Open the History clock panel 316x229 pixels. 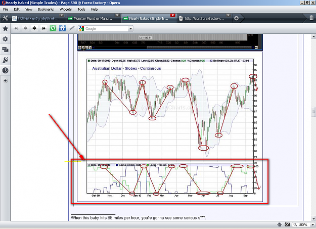pos(5,70)
